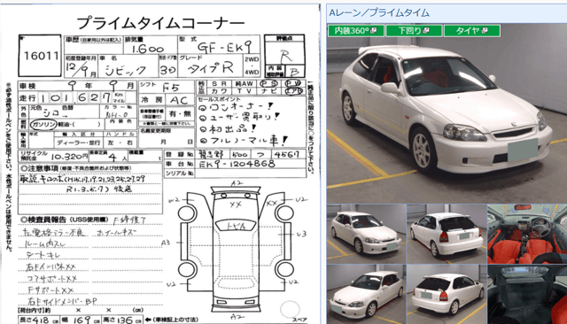This screenshot has height=324, width=567.
Task: Click the 1.600 displacement value
Action: click(x=148, y=49)
